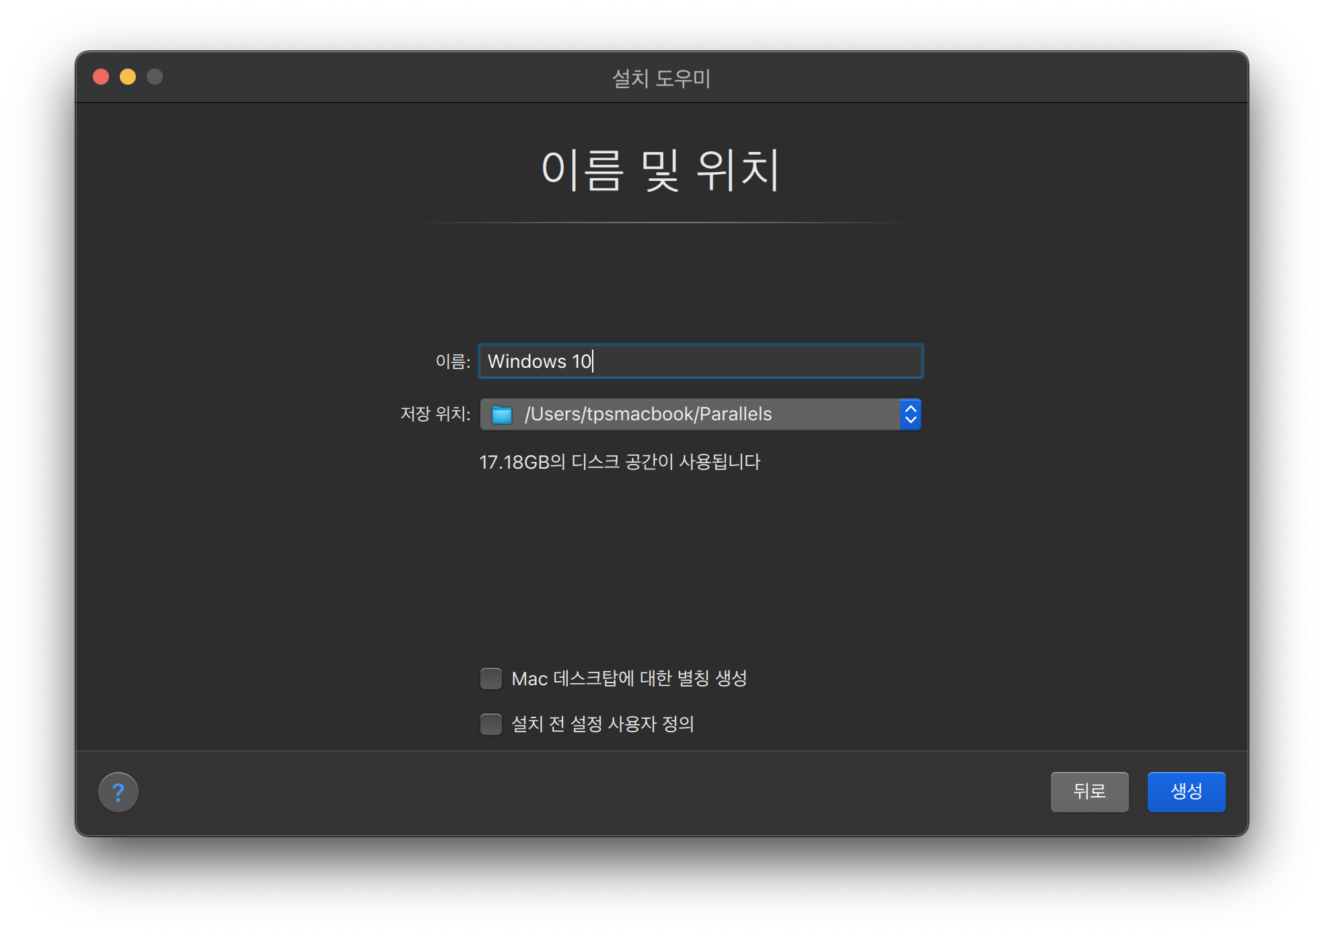Screen dimensions: 1324x936
Task: Enable Mac 데스크탑에 대한 별칭 생성 checkbox
Action: pos(491,678)
